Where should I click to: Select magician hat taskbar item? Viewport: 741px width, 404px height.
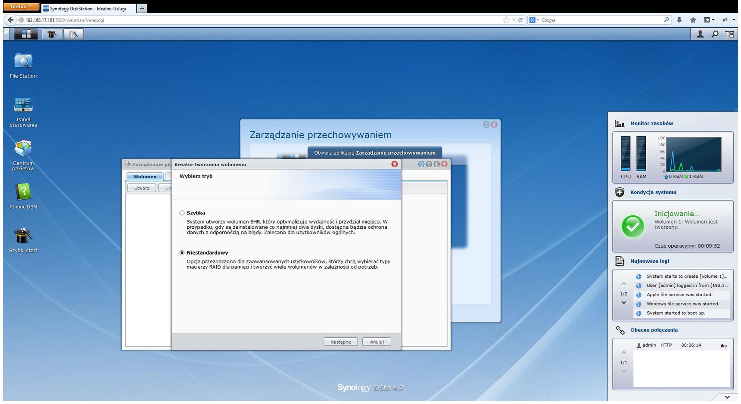pyautogui.click(x=52, y=34)
